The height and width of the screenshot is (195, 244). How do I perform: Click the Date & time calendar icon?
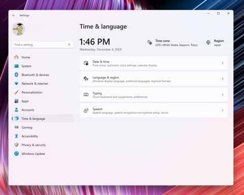pos(86,63)
